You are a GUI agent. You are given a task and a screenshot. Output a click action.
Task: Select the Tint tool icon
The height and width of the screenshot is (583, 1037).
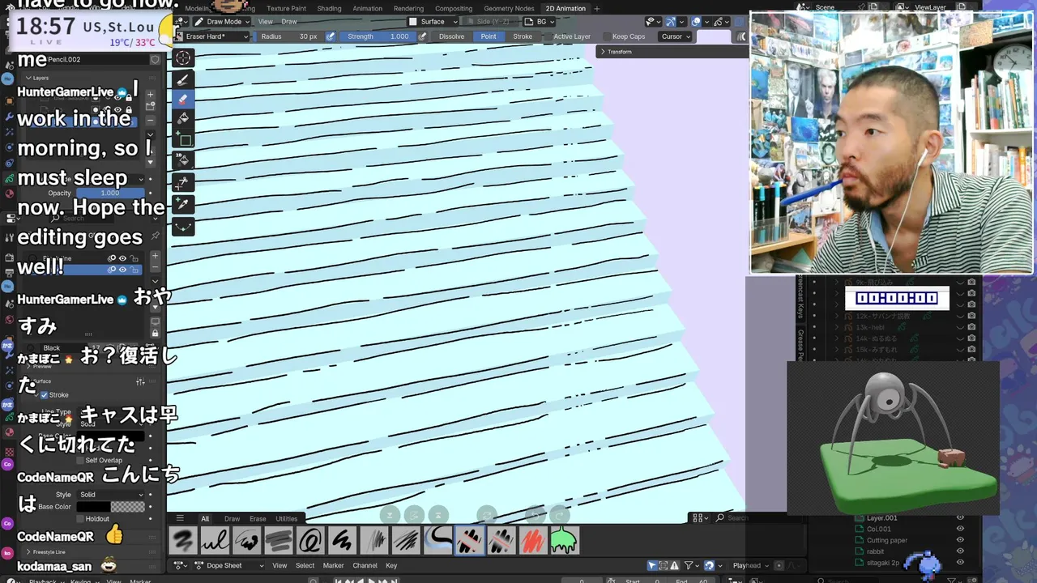(x=183, y=160)
